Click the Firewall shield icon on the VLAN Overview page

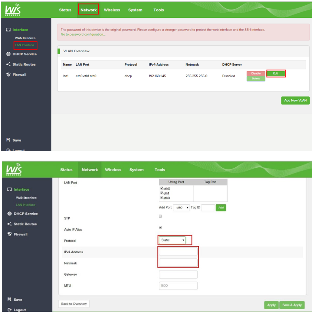pyautogui.click(x=9, y=75)
